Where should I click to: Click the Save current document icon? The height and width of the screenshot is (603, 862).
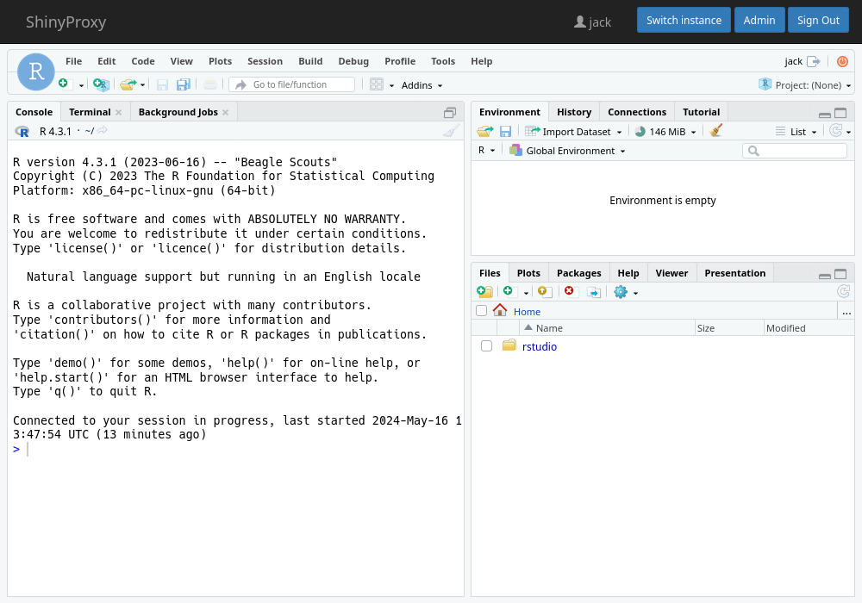[x=162, y=84]
